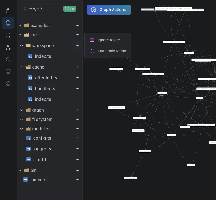Image resolution: width=216 pixels, height=200 pixels.
Task: Click the filter funnel icon in search box
Action: pos(25,9)
